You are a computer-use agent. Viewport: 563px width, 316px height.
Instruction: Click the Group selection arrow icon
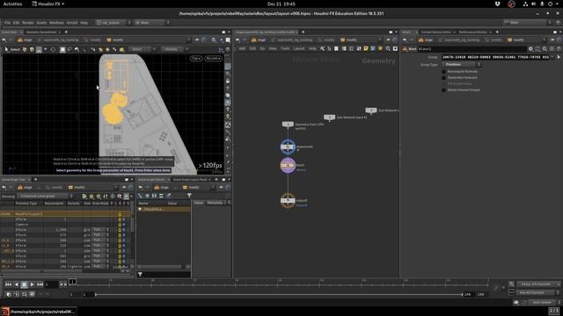point(559,57)
